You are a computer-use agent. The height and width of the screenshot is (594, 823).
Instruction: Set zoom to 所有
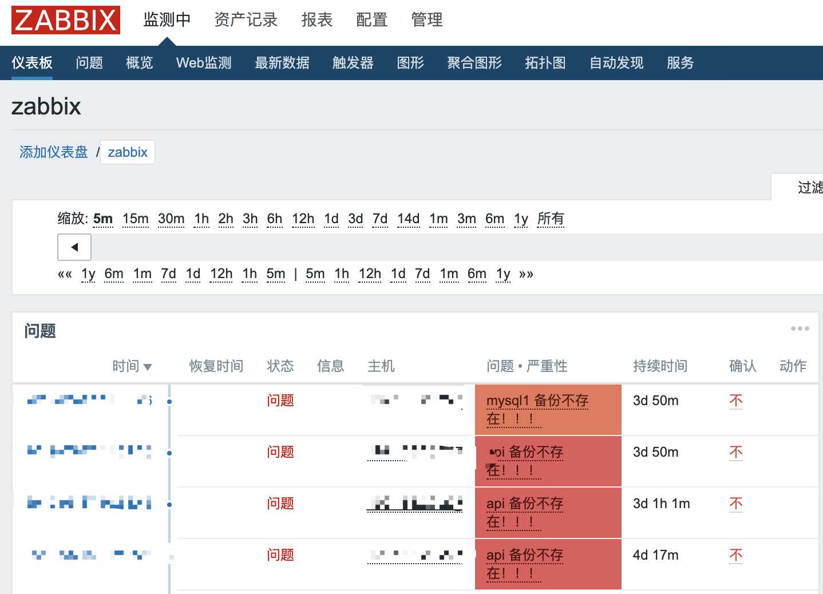click(x=551, y=219)
